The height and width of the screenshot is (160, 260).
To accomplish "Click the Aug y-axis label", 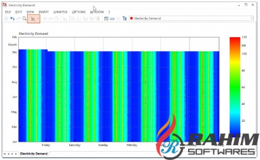I will (14, 82).
